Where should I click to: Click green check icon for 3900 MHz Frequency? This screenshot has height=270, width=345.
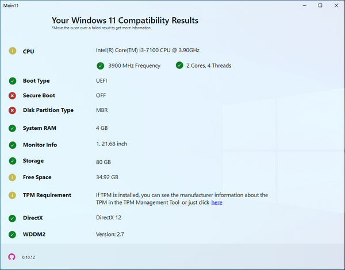100,65
